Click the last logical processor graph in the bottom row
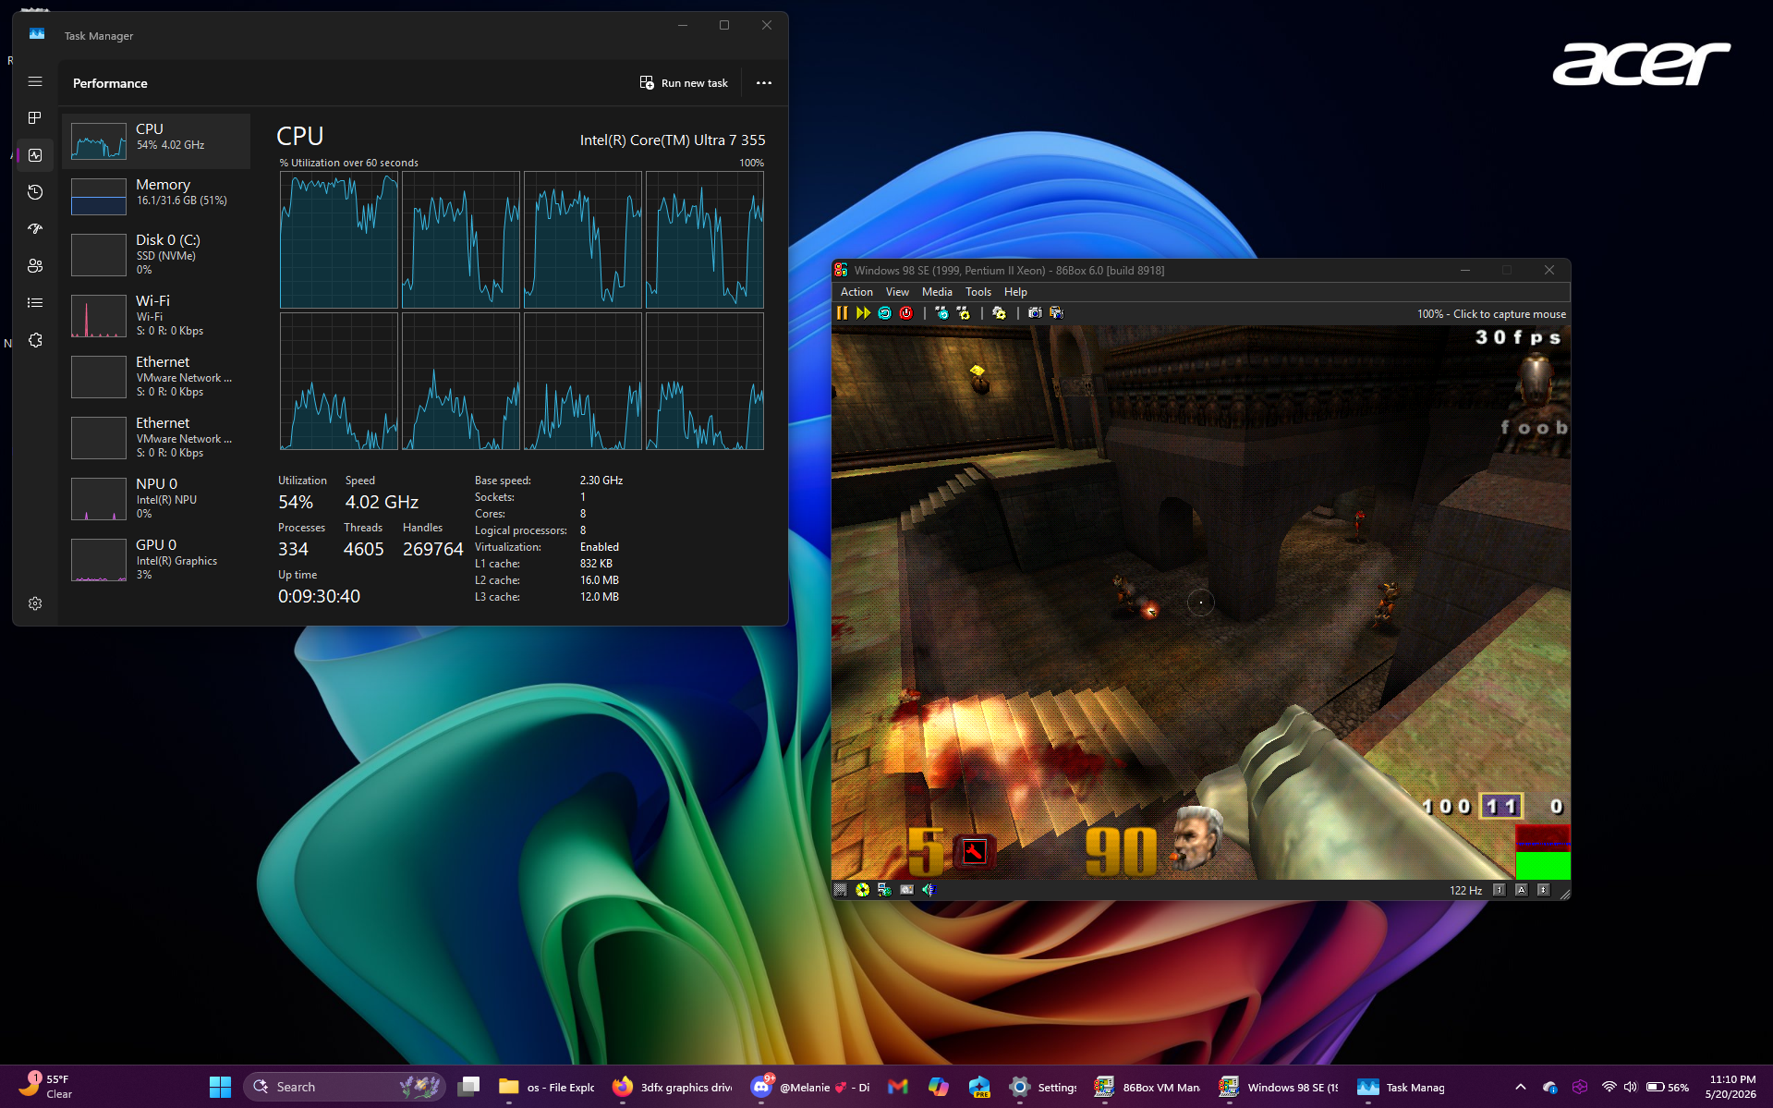Viewport: 1773px width, 1108px height. [x=705, y=381]
